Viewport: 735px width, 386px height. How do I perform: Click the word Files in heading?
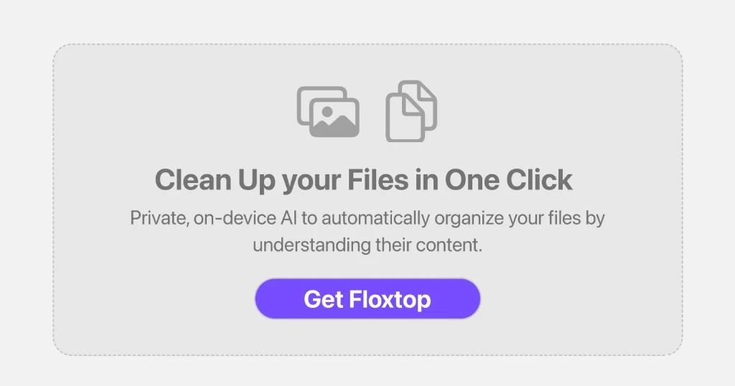coord(378,179)
